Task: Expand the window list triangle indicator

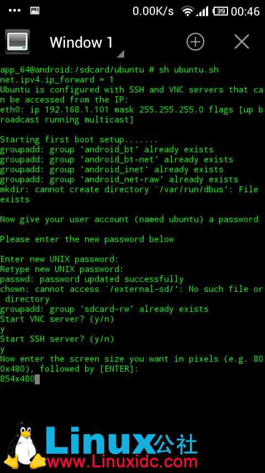Action: pos(120,54)
